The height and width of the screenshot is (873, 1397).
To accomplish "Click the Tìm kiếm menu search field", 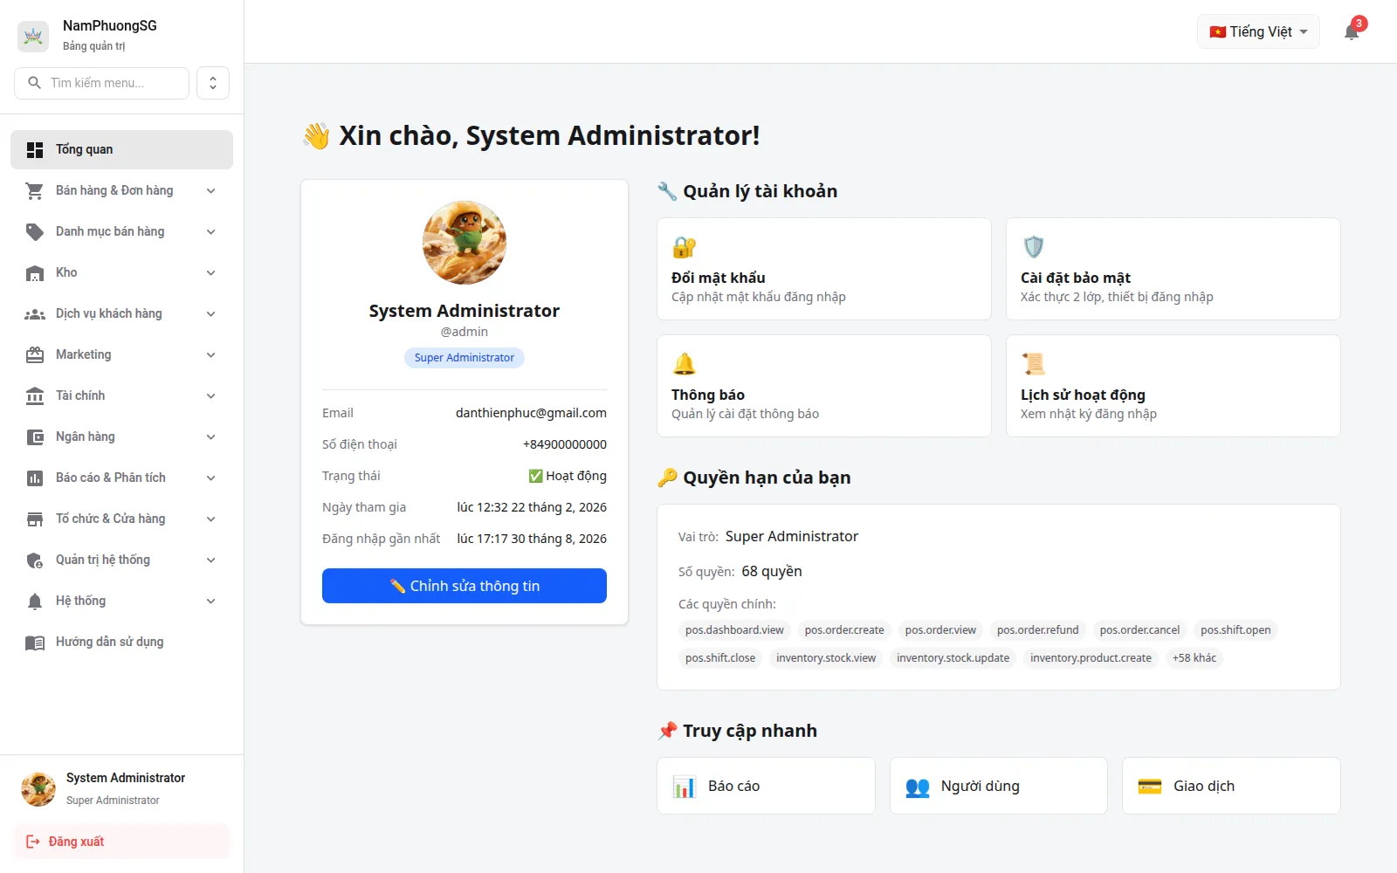I will 102,83.
